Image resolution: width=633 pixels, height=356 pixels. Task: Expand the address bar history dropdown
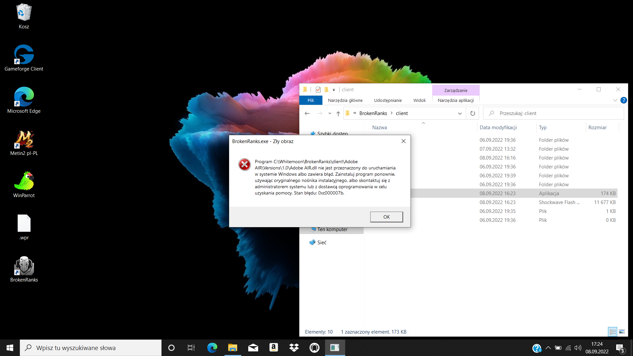click(x=460, y=113)
